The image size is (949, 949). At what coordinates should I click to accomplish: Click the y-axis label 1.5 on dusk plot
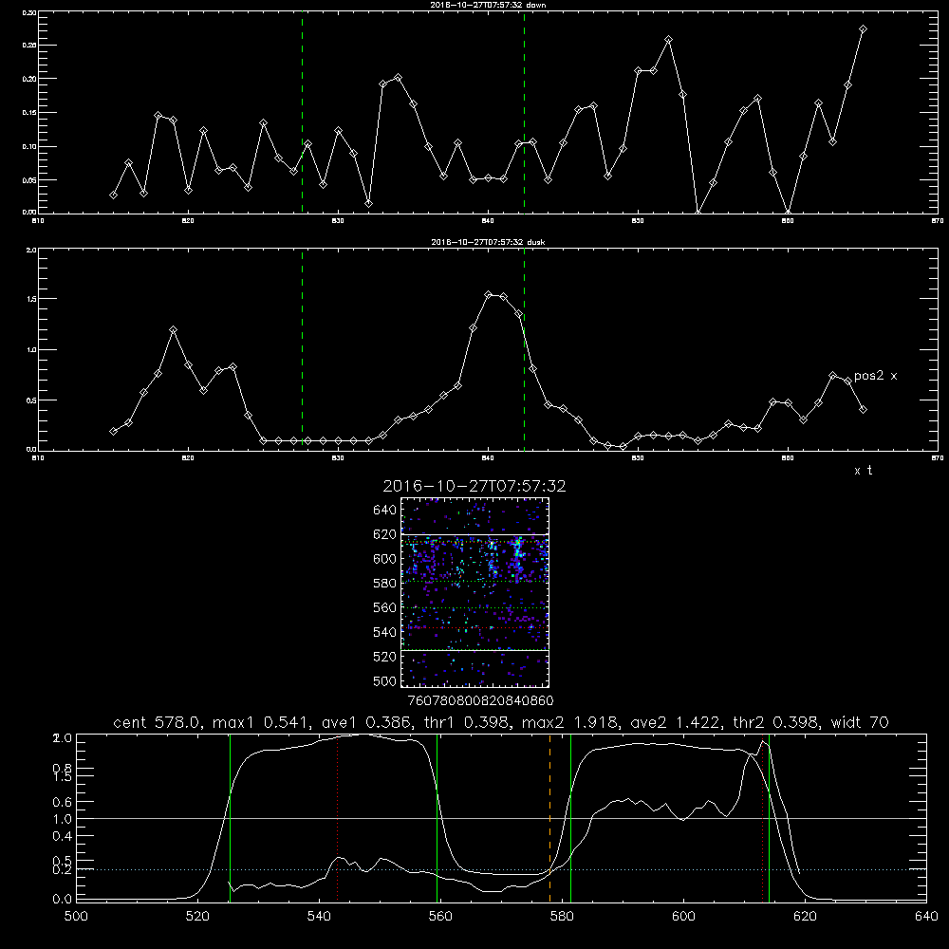pos(31,299)
